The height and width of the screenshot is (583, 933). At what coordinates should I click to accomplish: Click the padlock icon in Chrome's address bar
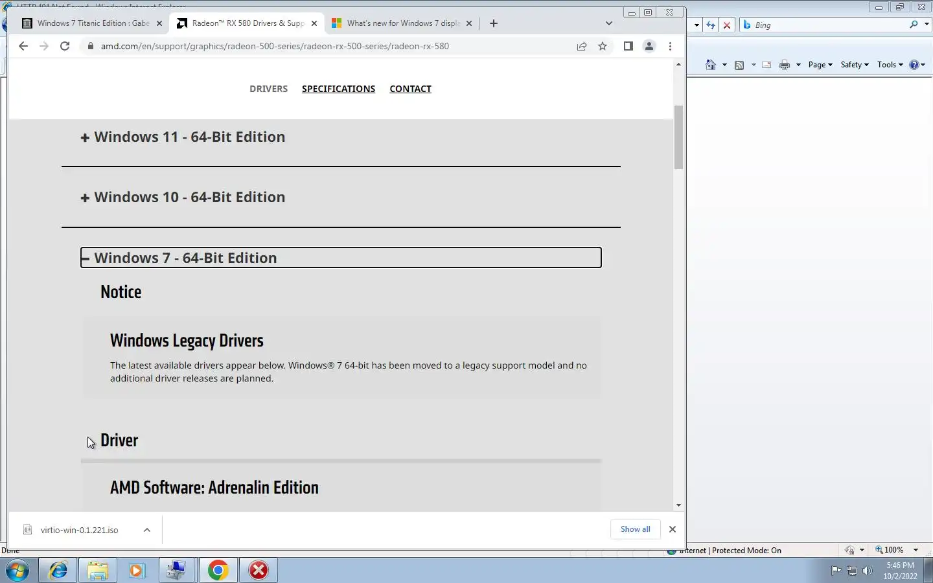coord(90,46)
